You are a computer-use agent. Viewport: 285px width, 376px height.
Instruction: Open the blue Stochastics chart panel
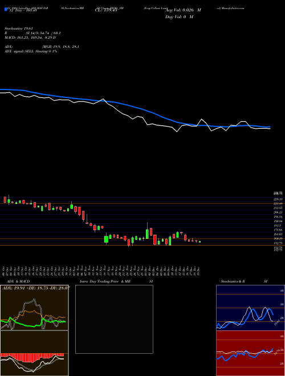coord(250,308)
